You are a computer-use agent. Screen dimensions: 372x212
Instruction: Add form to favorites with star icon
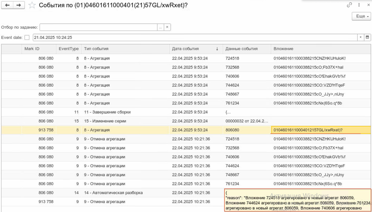[32, 5]
